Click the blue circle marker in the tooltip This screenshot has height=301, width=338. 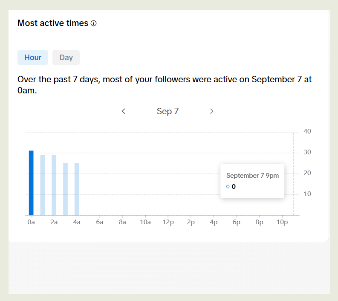[228, 186]
